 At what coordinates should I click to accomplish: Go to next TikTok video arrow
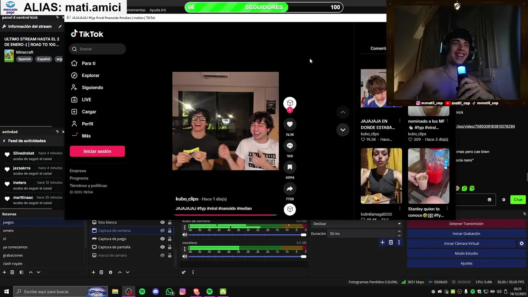[x=342, y=130]
